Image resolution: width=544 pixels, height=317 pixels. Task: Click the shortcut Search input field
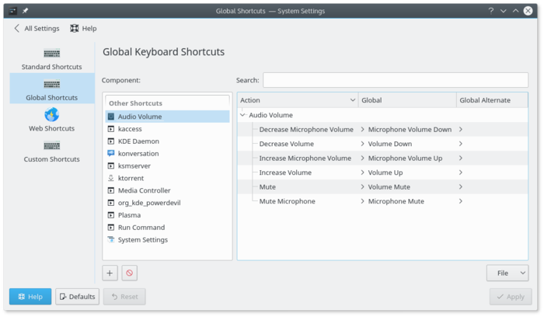click(395, 80)
